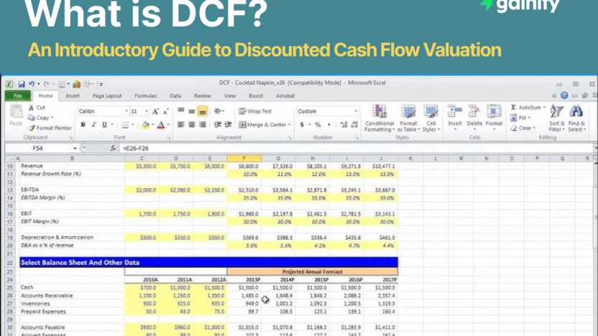Click the Orientation text angle icon
The width and height of the screenshot is (598, 336).
click(x=218, y=111)
